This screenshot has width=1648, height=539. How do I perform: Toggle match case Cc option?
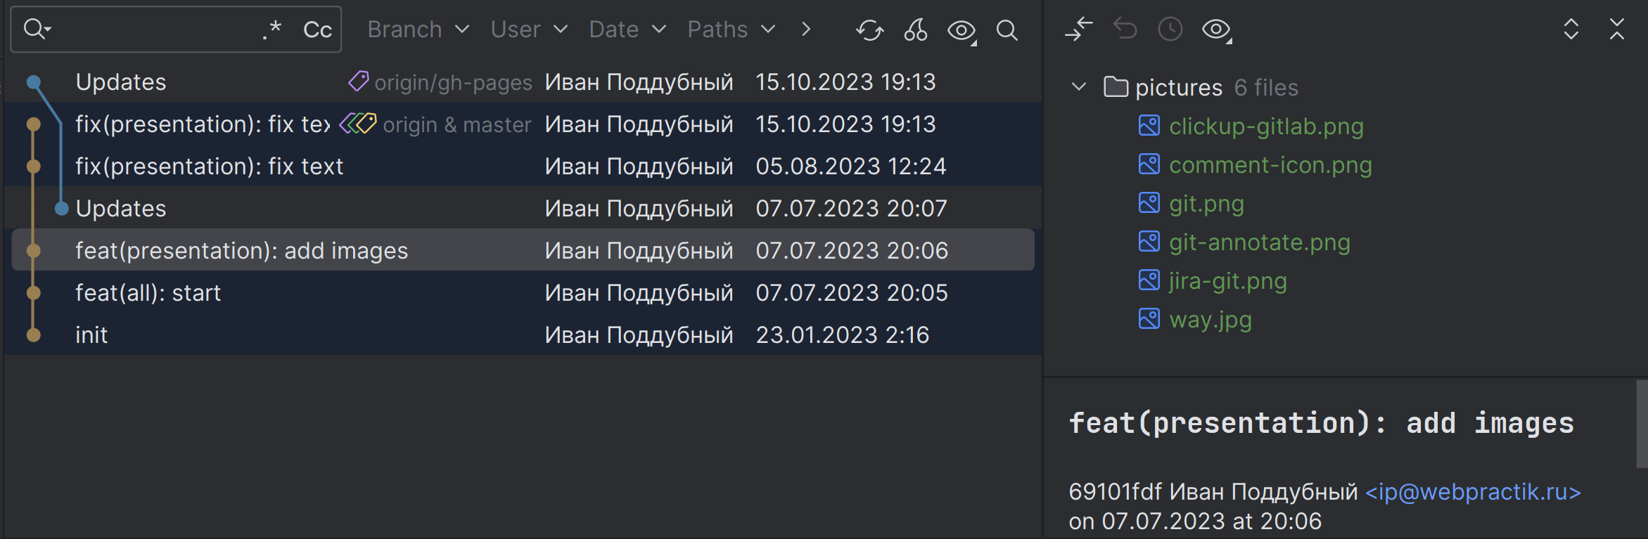point(317,30)
